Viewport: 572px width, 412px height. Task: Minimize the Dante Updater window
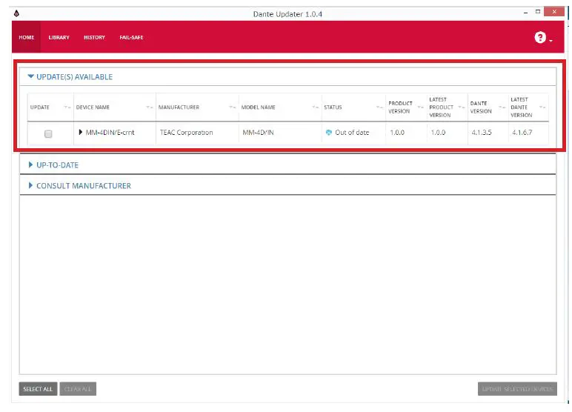[525, 12]
